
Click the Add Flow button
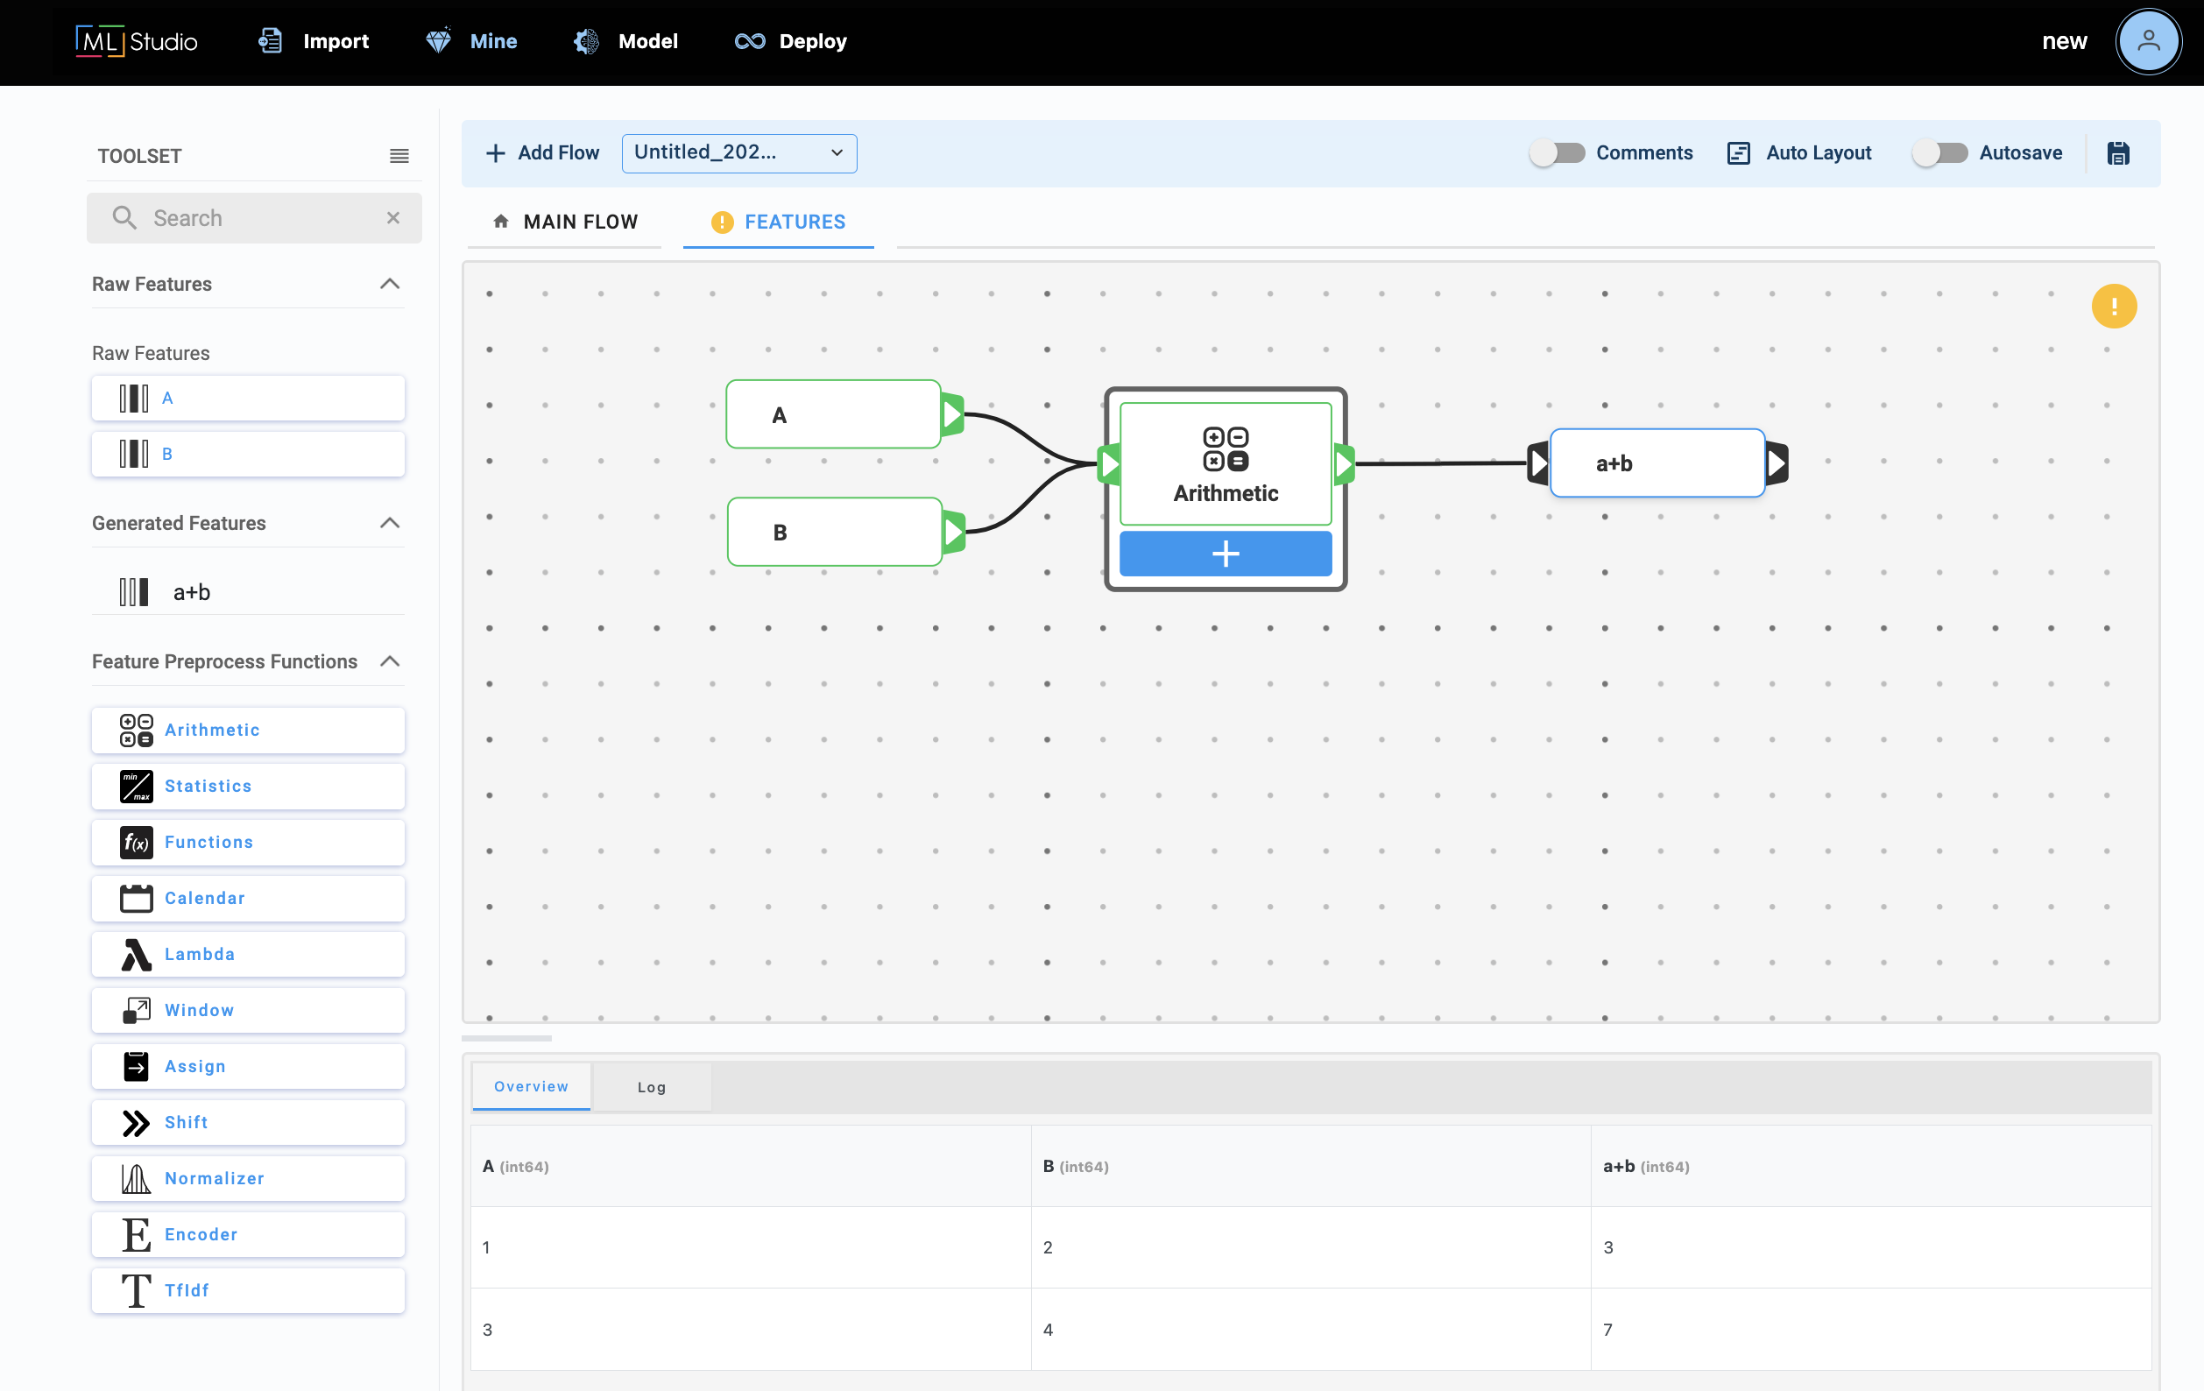coord(543,152)
